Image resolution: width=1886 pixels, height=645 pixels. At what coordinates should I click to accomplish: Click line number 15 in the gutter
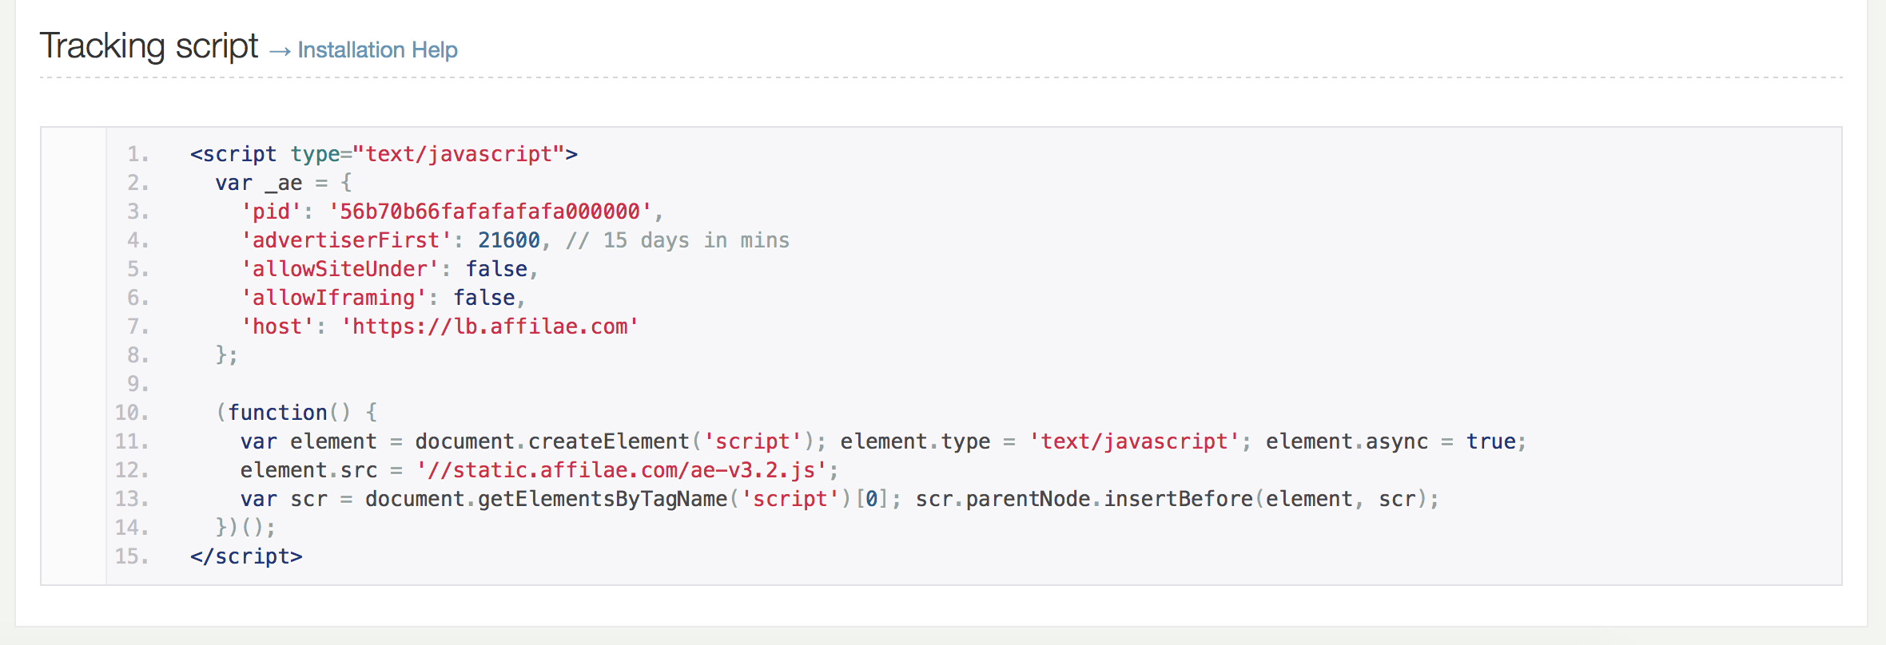pyautogui.click(x=131, y=556)
